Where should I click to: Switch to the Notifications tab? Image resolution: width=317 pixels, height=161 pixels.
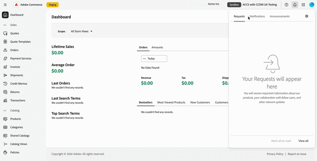257,16
